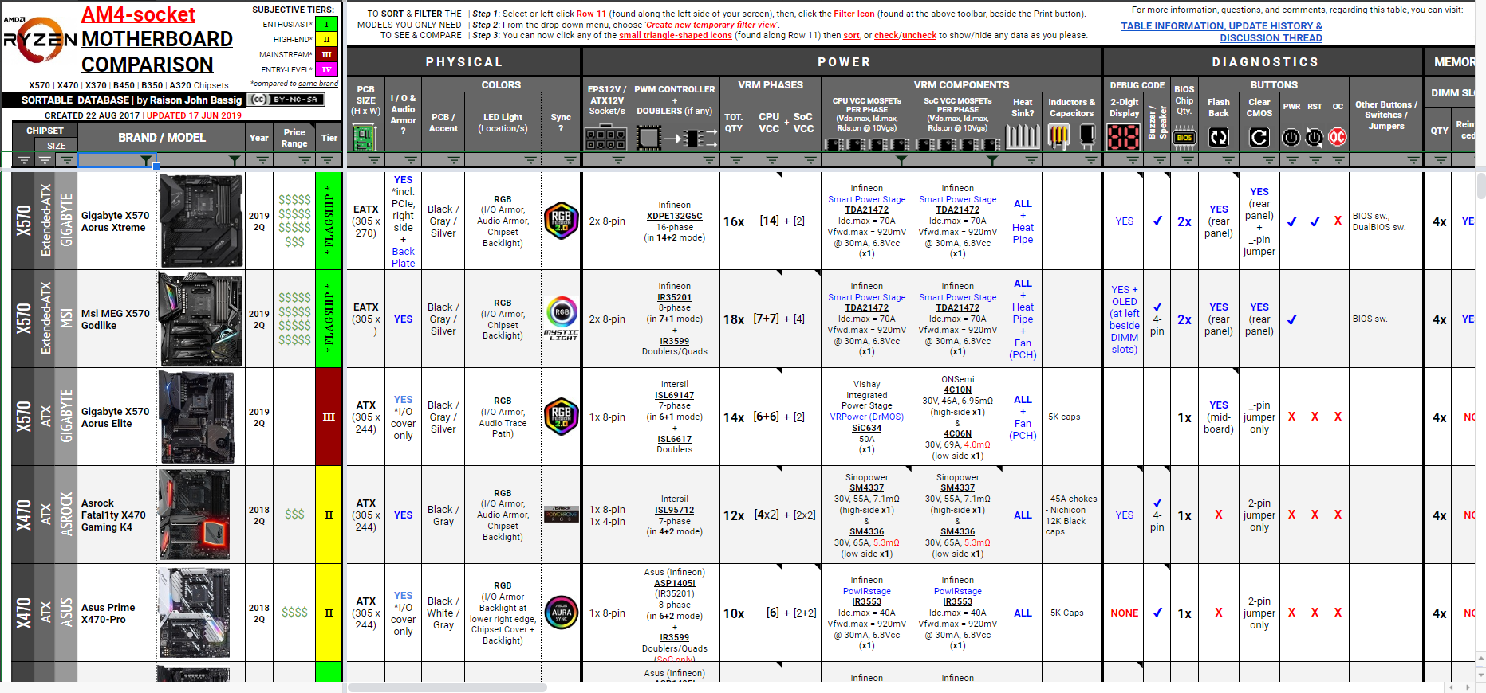Click the Asus Prime X470-Pro board thumbnail
The image size is (1486, 693).
[195, 613]
